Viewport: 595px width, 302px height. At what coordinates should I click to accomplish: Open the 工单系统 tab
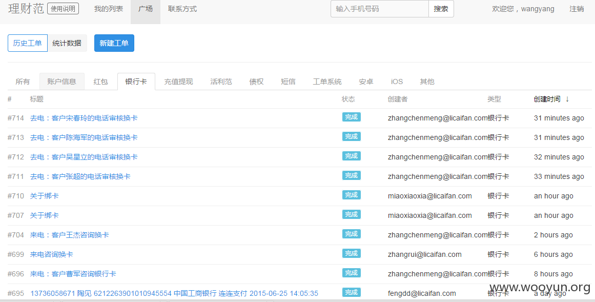pyautogui.click(x=327, y=82)
